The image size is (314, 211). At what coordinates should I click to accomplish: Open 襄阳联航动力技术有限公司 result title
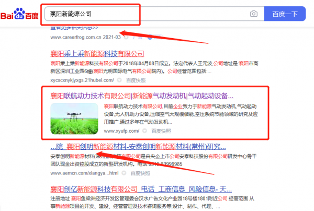141,96
